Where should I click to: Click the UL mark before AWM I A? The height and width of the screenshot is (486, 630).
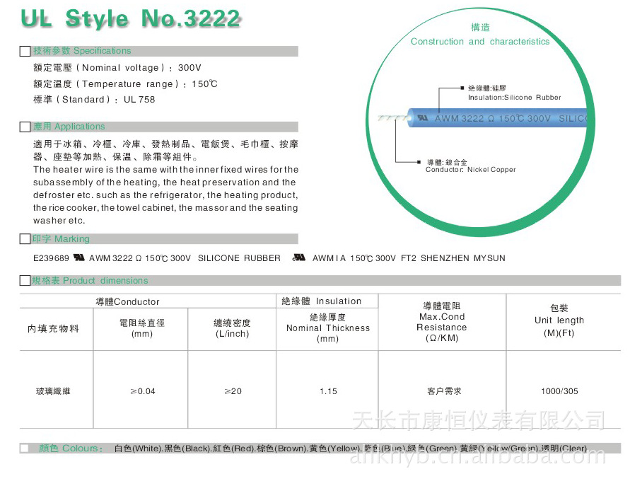[x=298, y=258]
